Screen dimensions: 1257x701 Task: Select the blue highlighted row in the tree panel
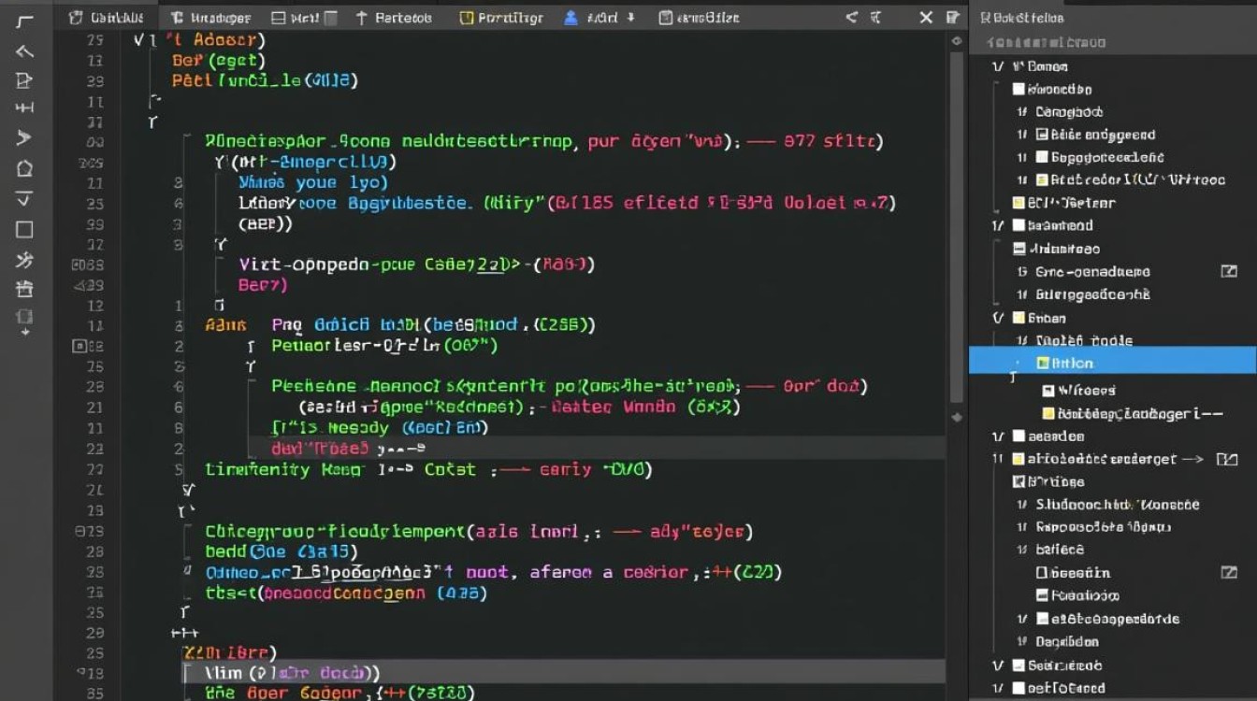click(1112, 363)
